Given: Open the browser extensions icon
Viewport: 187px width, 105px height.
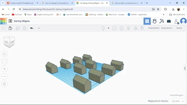Looking at the screenshot, I should tap(165, 9).
